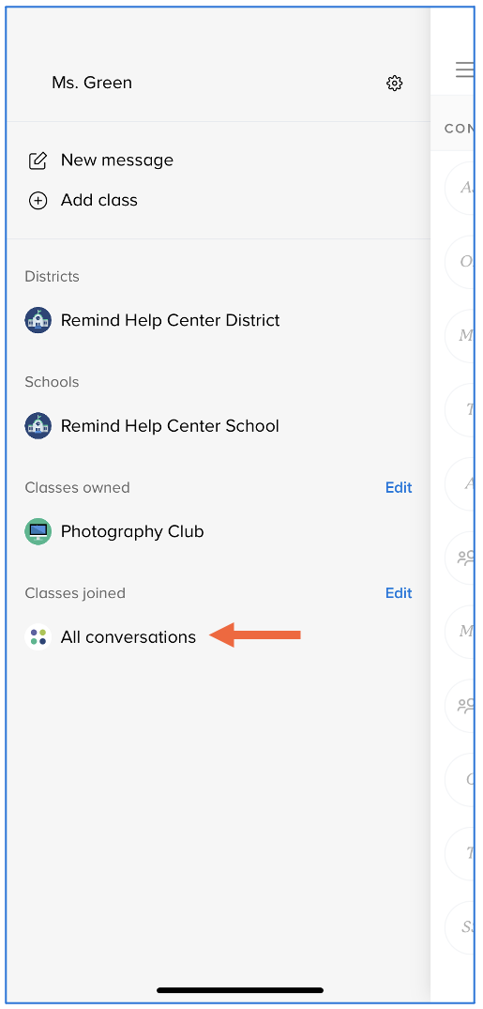Tap the Ms. Green profile name
Image resolution: width=483 pixels, height=1009 pixels.
92,83
